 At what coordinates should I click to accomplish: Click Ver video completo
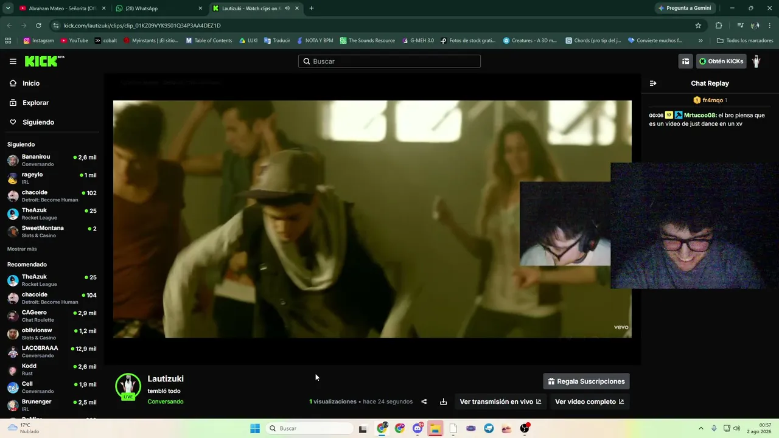click(x=589, y=401)
